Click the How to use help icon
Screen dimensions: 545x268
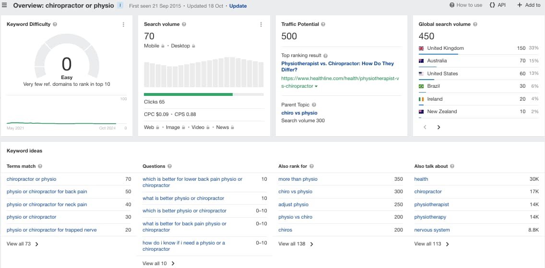452,5
